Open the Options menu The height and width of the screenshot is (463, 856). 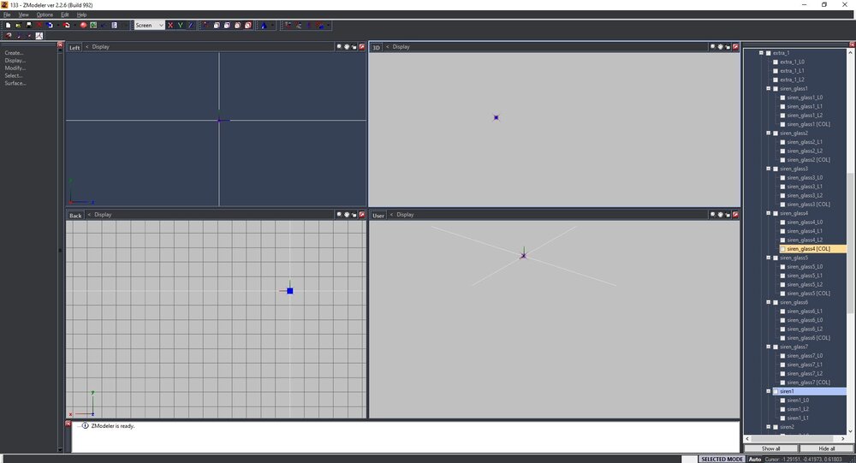click(45, 15)
